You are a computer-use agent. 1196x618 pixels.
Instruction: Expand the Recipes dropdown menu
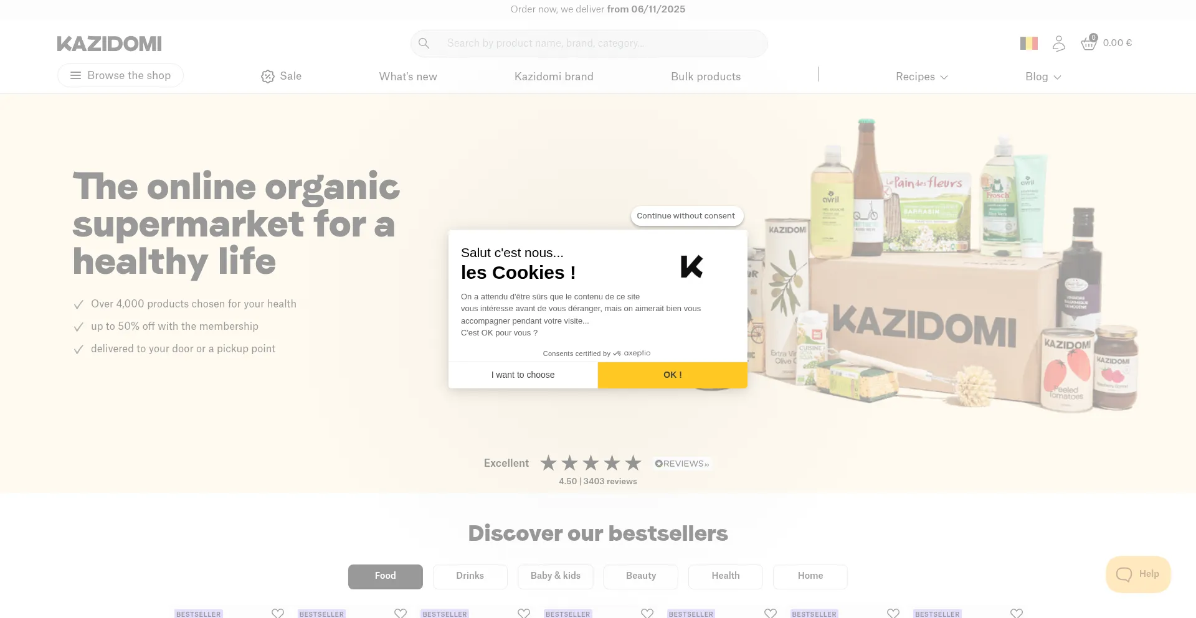coord(921,77)
